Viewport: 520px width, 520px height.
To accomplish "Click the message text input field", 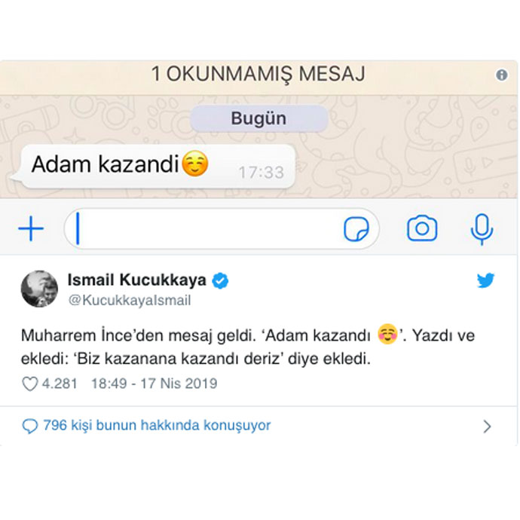I will [222, 229].
